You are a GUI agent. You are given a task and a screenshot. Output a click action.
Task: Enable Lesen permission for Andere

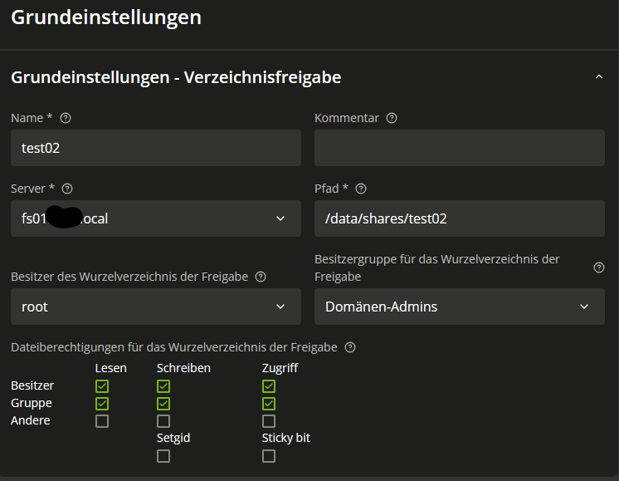point(102,421)
